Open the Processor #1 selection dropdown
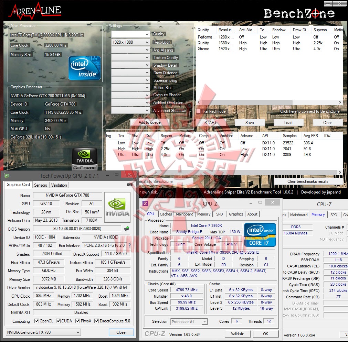 tap(189, 322)
